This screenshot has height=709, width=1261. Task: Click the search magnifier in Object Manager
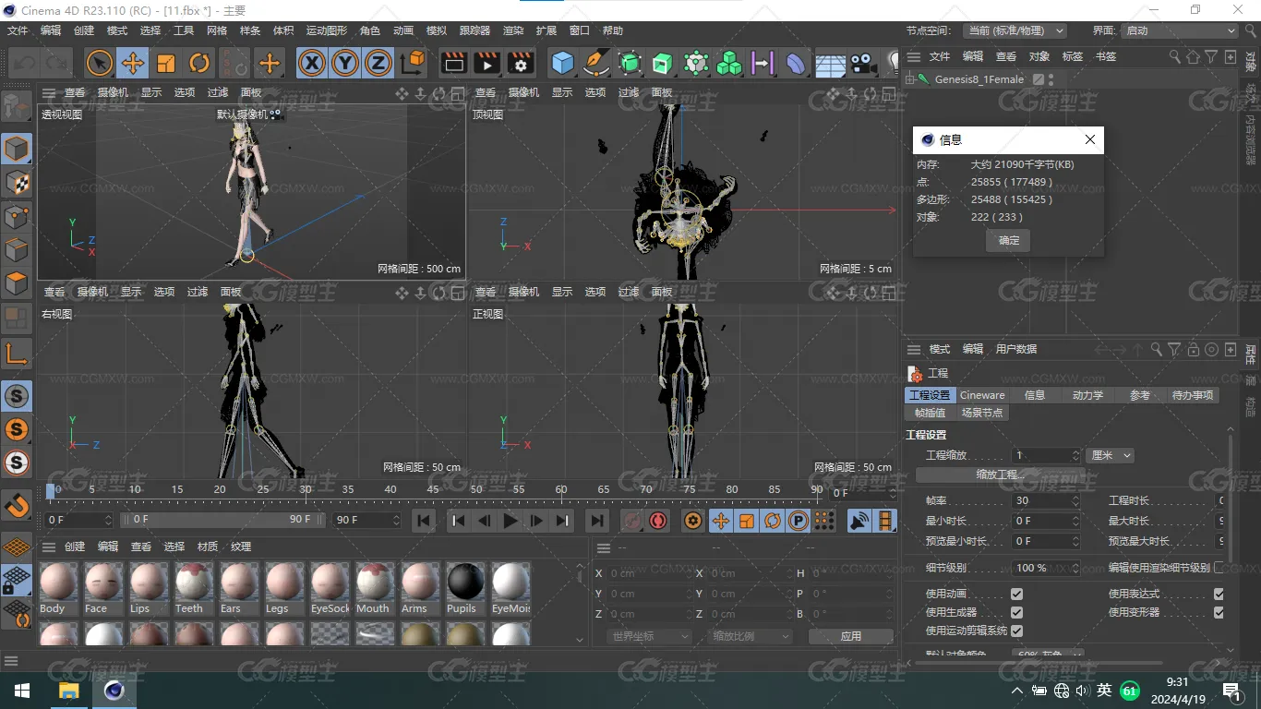coord(1175,56)
